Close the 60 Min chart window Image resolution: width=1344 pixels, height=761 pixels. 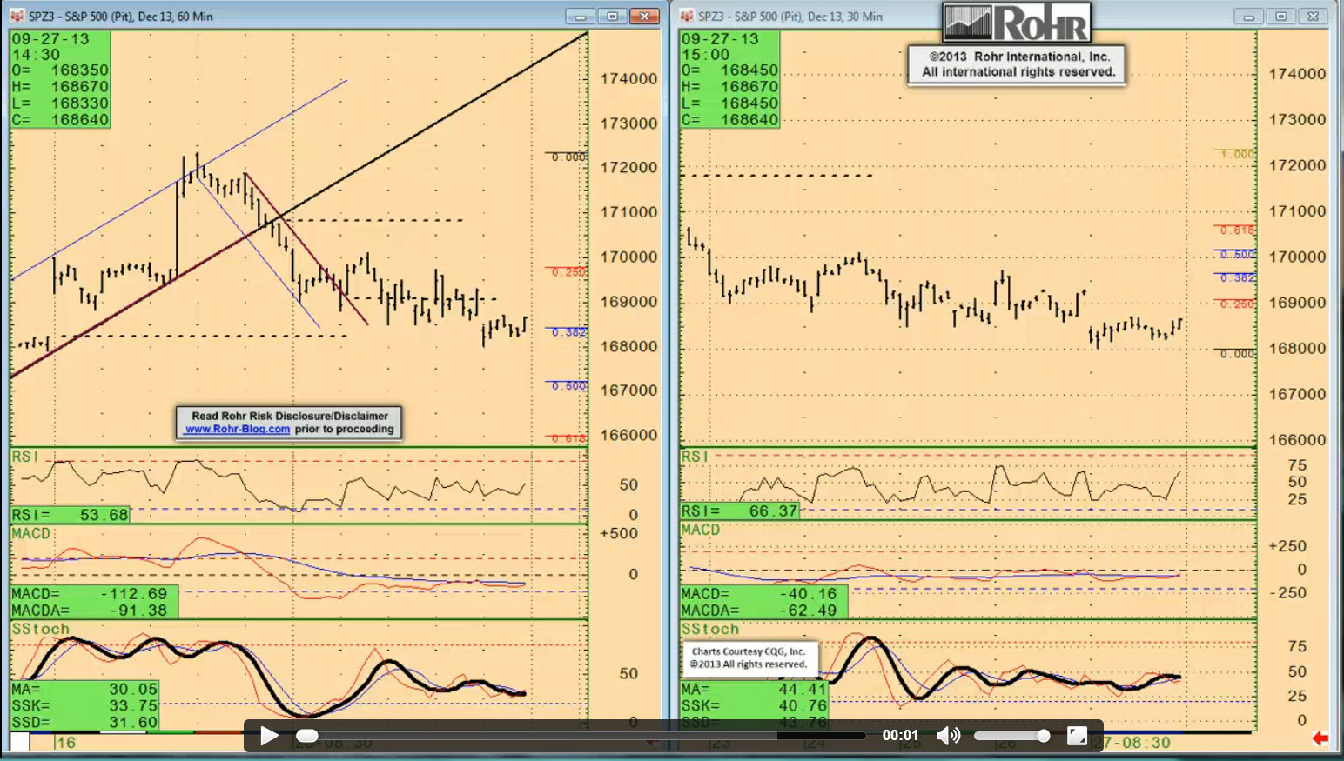click(644, 17)
